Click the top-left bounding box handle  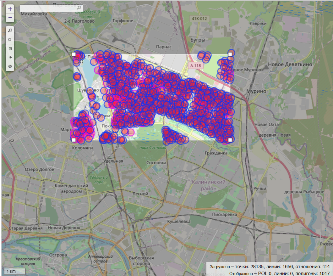coord(74,54)
